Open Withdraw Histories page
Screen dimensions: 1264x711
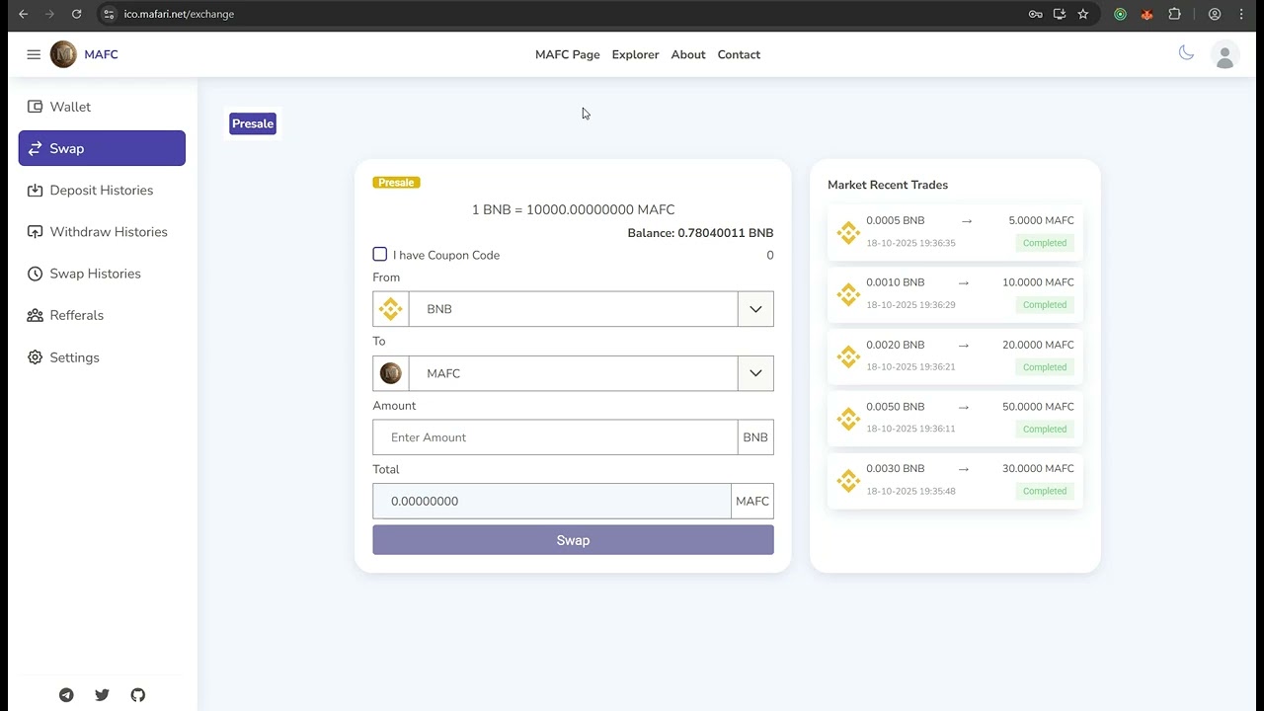click(x=102, y=232)
